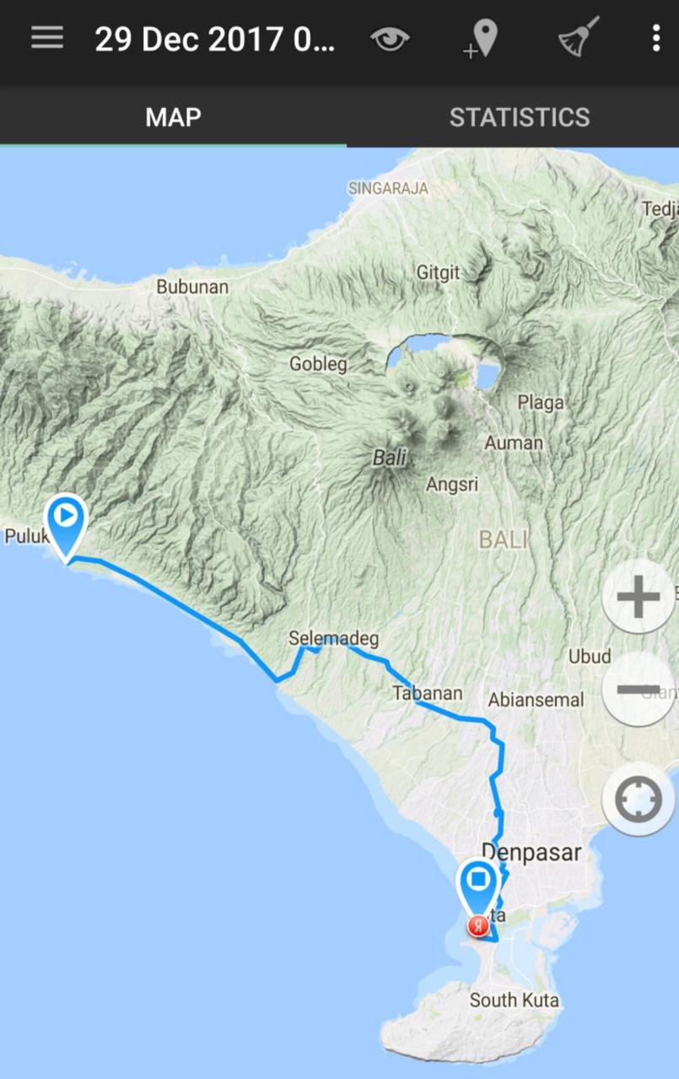
Task: Click the track title 29 Dec 2017
Action: 214,40
